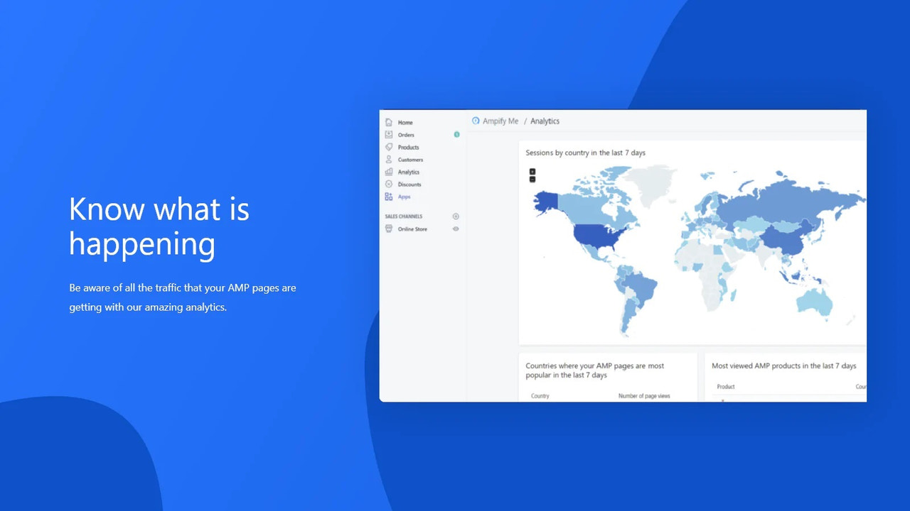Select Discounts from the navigation menu
The width and height of the screenshot is (910, 511).
(x=409, y=185)
